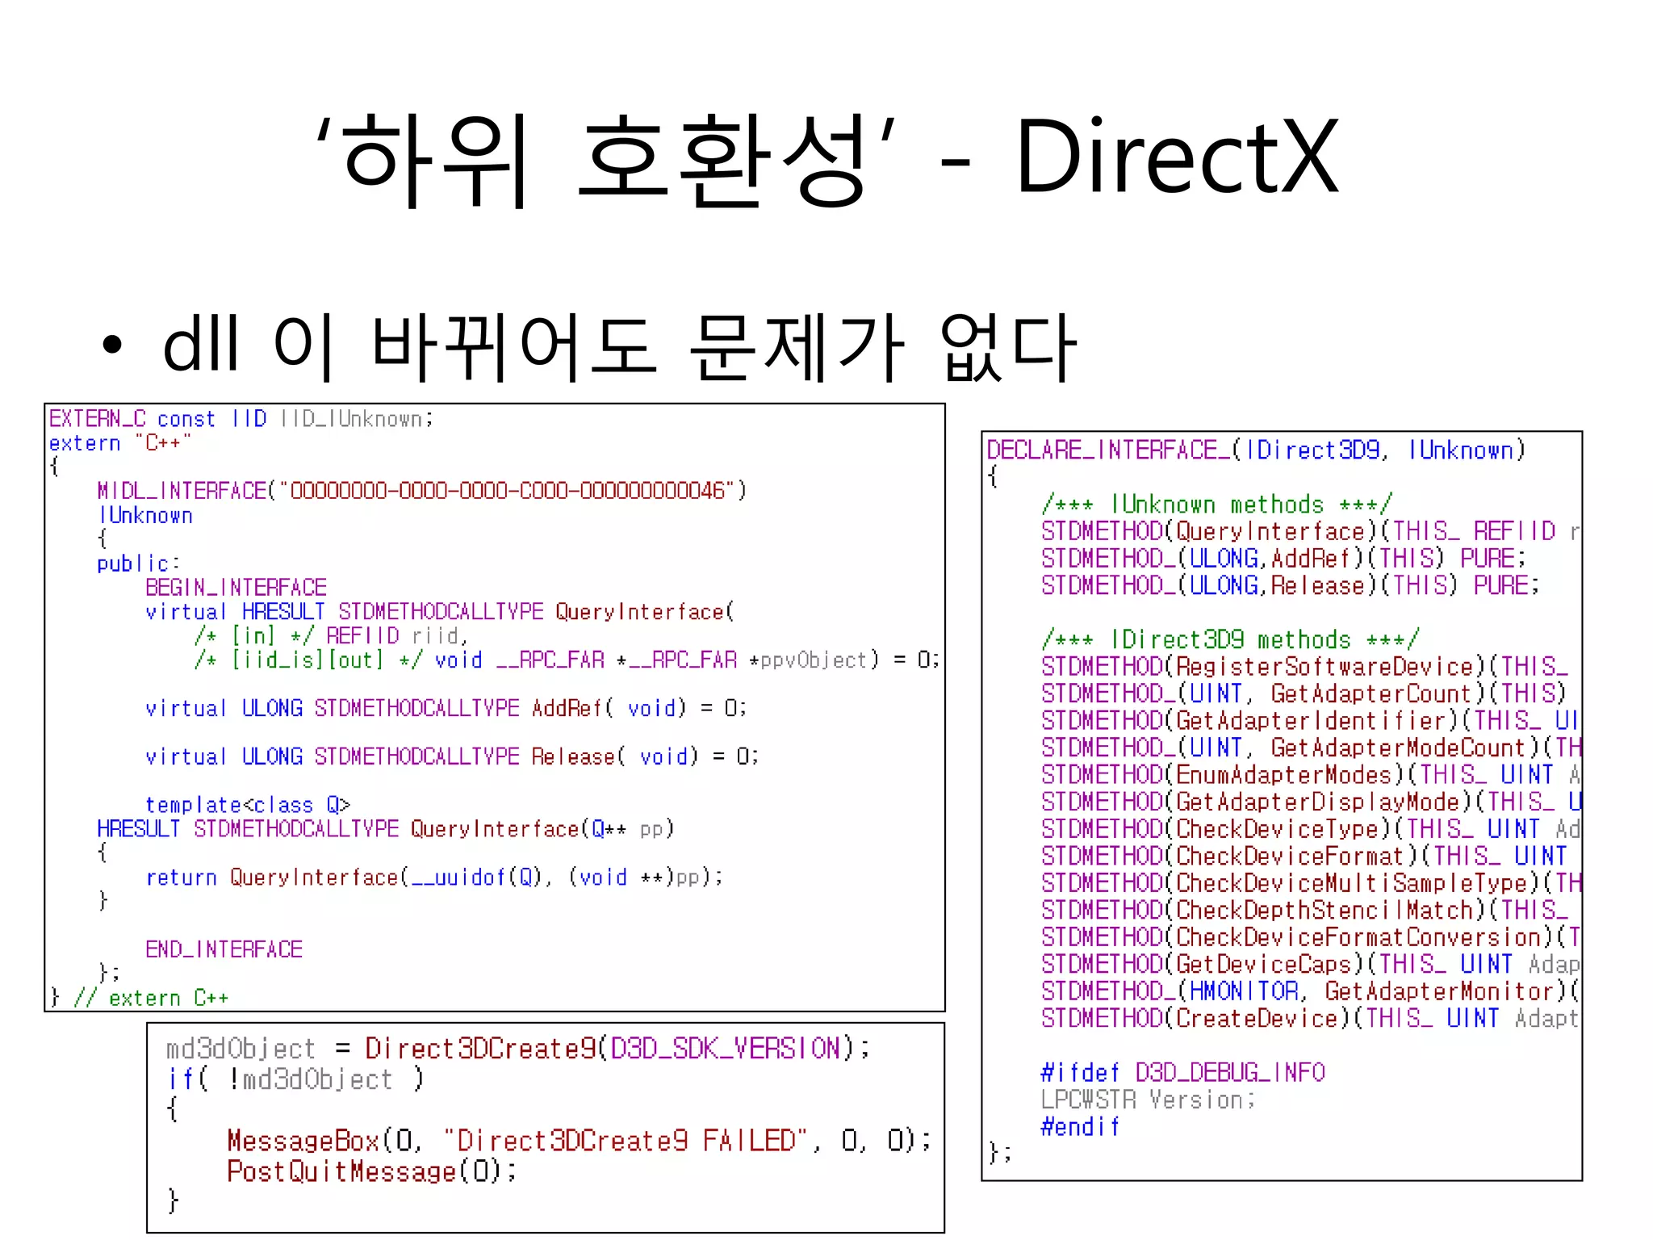Click 'STDMETHOD_(UINT, GetAdapterCount)(THIS)' line
Viewport: 1653px width, 1240px height.
[1304, 693]
